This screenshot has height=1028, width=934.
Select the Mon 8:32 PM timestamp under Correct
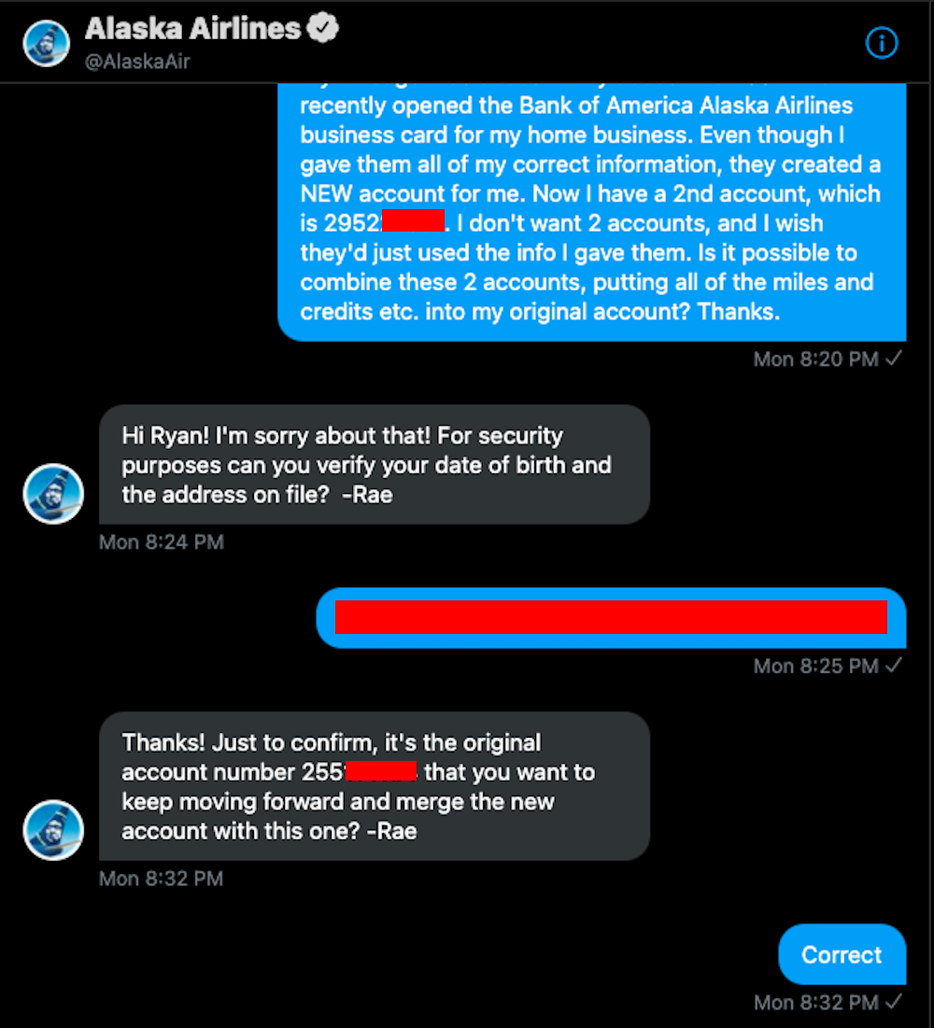tap(815, 1002)
